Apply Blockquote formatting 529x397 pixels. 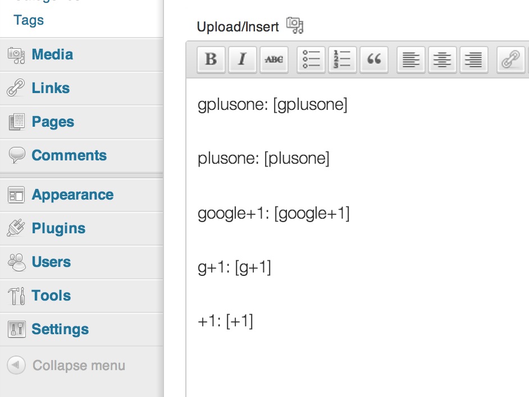tap(373, 59)
